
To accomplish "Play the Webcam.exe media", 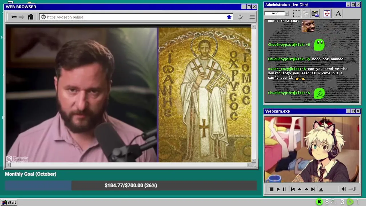I will coord(278,189).
